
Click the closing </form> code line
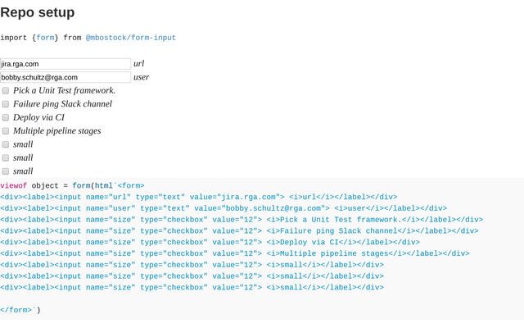tap(18, 310)
